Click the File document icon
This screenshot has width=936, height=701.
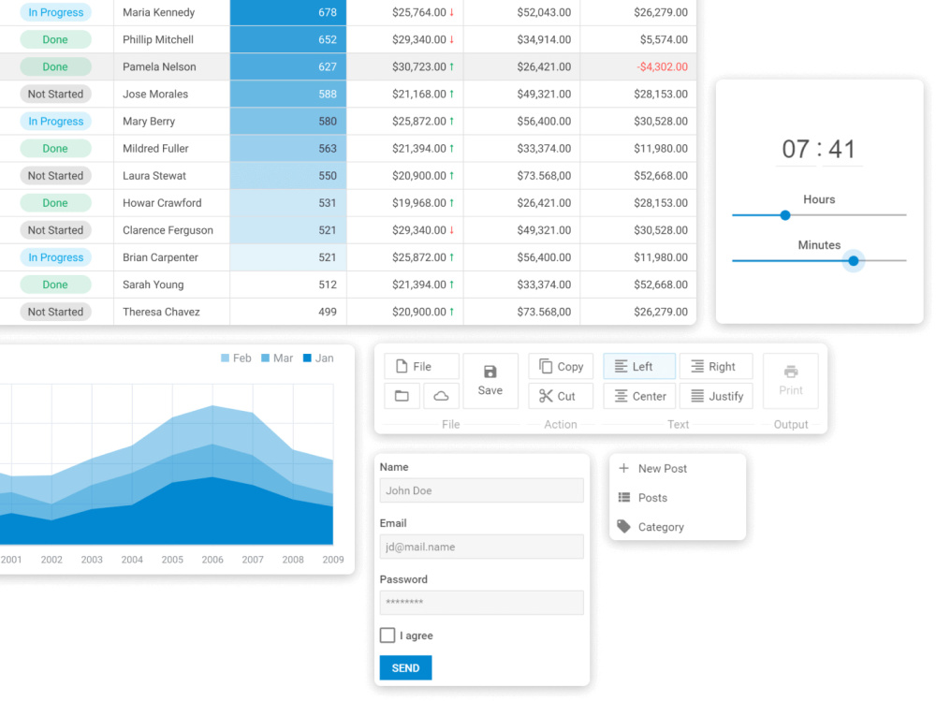402,366
